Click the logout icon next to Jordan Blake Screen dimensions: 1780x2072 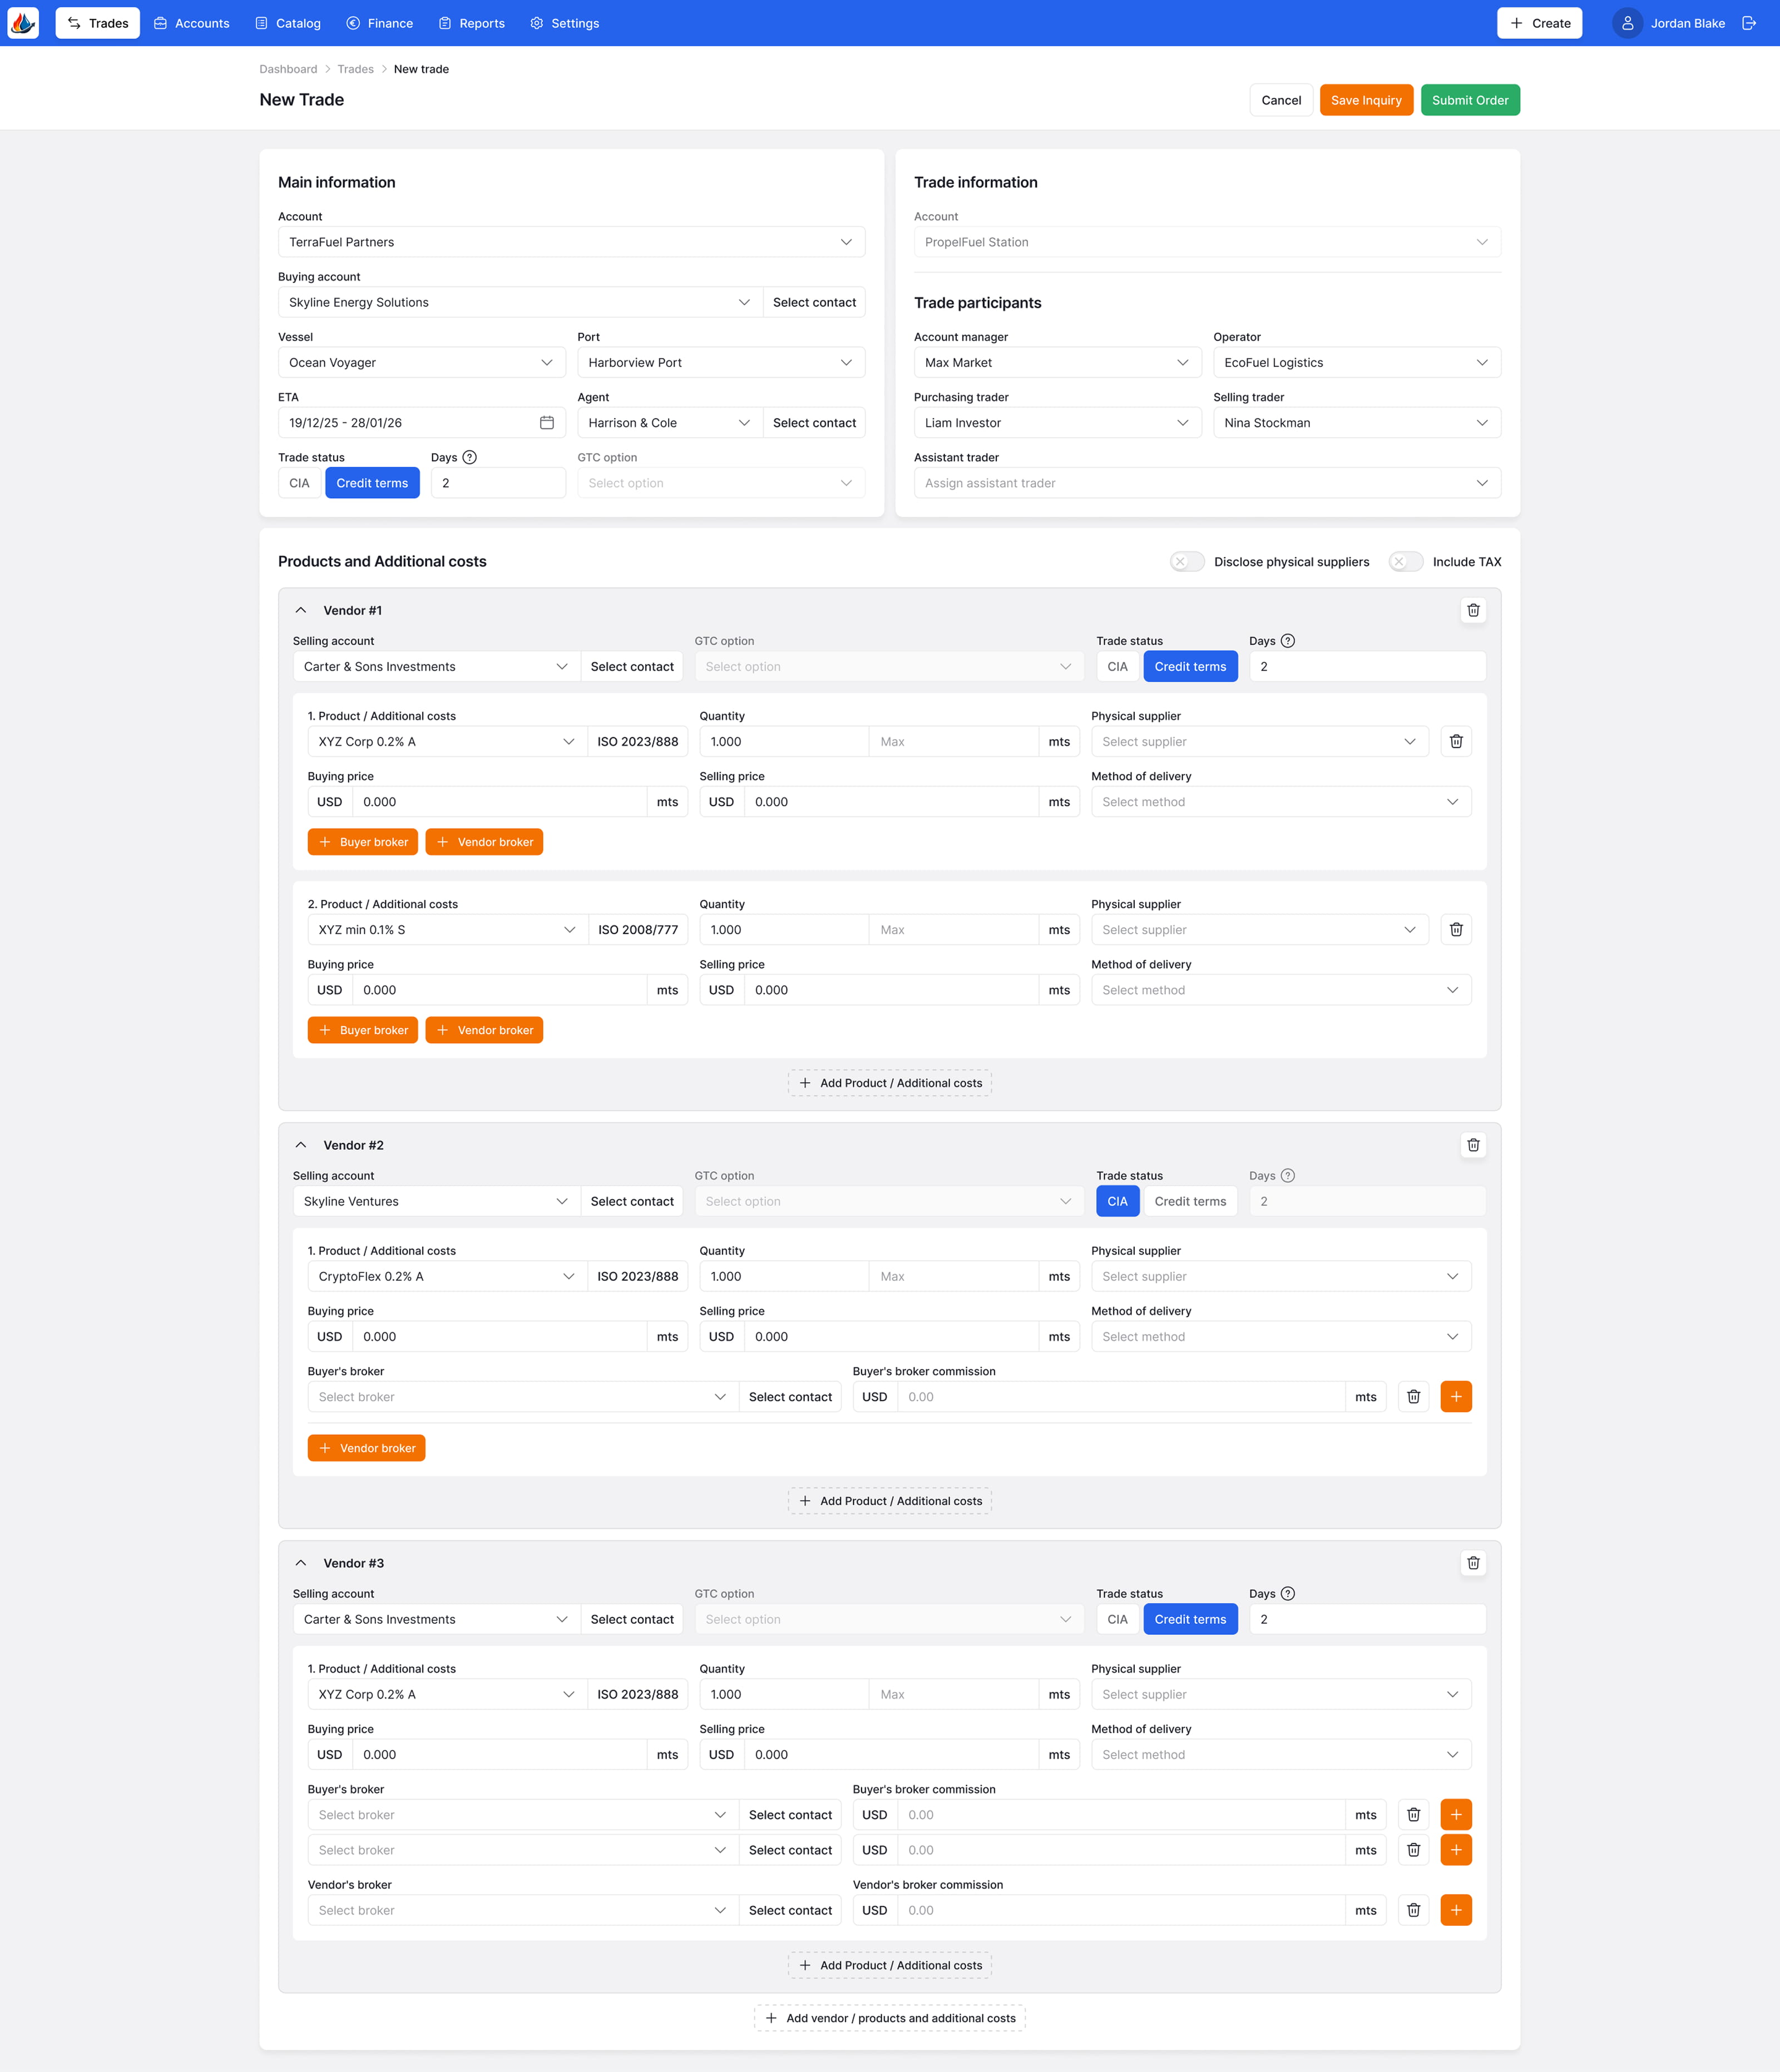coord(1749,23)
